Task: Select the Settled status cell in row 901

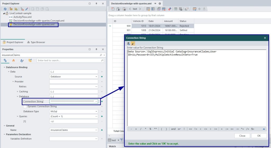Action: tap(186, 30)
